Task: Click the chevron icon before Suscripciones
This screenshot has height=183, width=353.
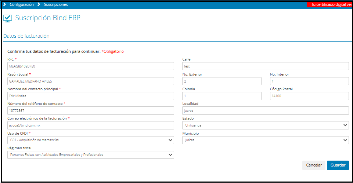Action: (39, 4)
